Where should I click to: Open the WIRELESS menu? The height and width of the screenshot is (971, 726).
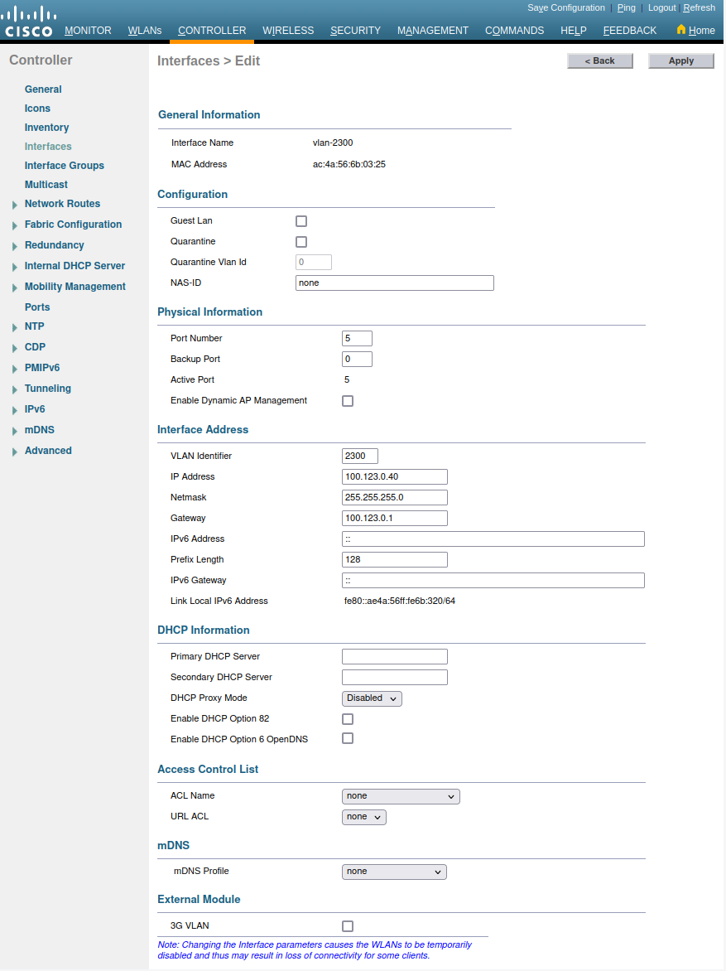tap(288, 31)
